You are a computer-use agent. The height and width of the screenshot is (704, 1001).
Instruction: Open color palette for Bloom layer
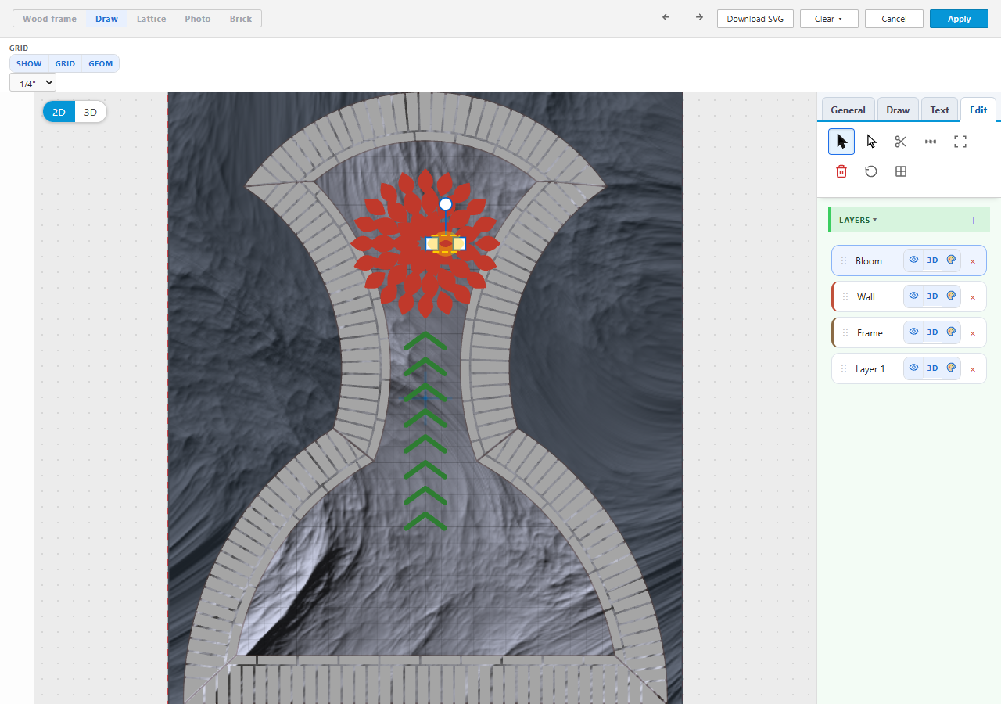pos(951,260)
